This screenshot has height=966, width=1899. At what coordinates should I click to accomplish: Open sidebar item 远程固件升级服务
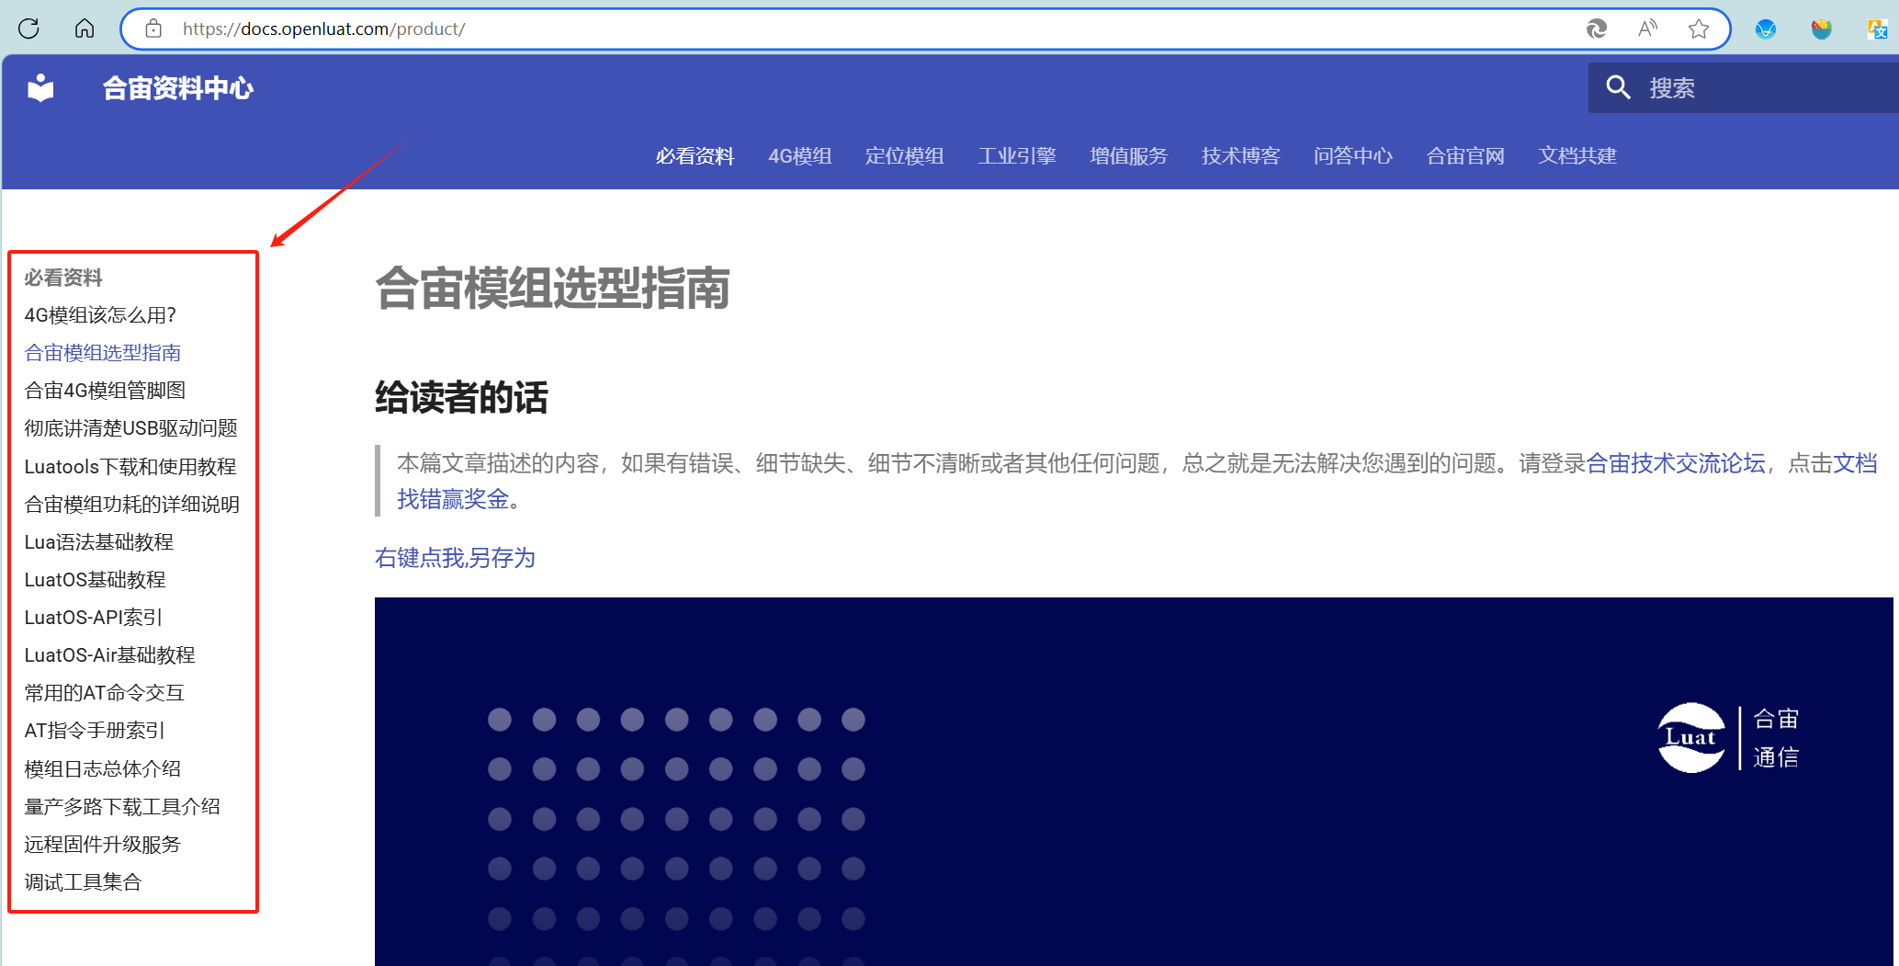103,845
